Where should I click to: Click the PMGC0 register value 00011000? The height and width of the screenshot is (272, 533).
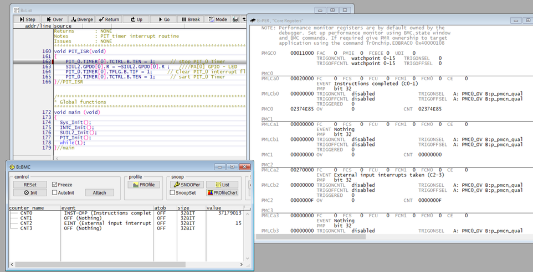click(302, 53)
